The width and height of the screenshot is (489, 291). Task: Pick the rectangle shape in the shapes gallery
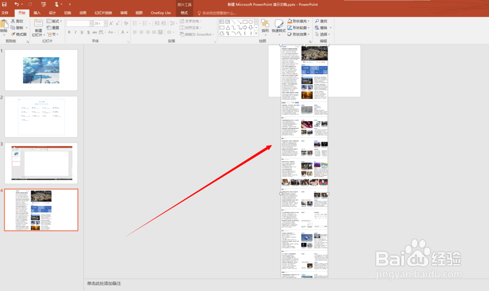coord(245,22)
